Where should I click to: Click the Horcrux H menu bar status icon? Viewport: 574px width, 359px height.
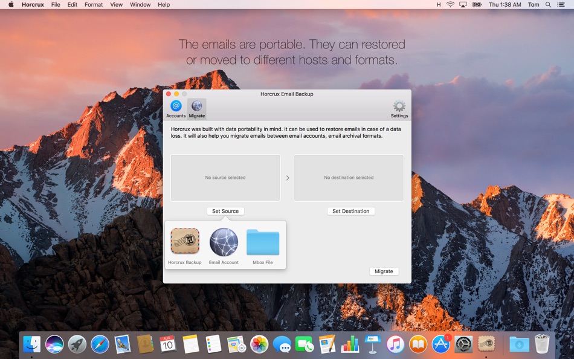439,5
